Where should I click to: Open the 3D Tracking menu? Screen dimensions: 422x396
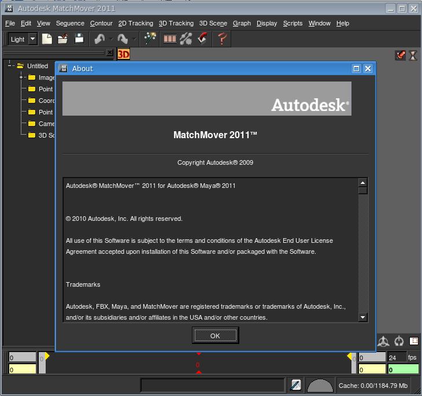(x=176, y=24)
